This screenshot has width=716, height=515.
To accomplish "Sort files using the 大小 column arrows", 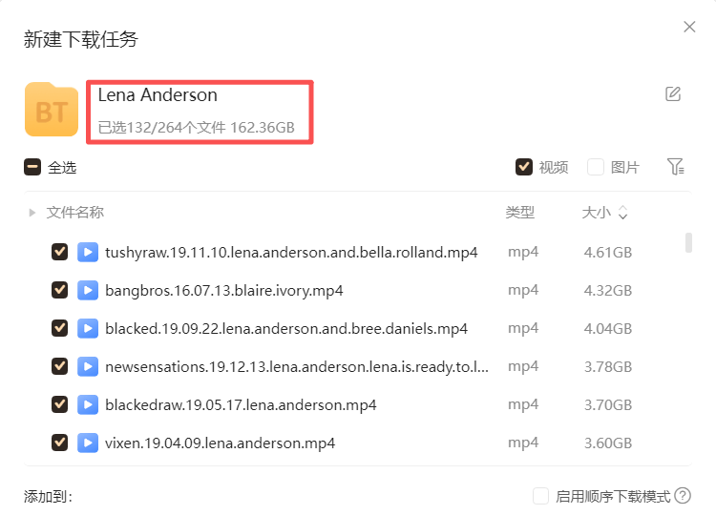I will [623, 213].
